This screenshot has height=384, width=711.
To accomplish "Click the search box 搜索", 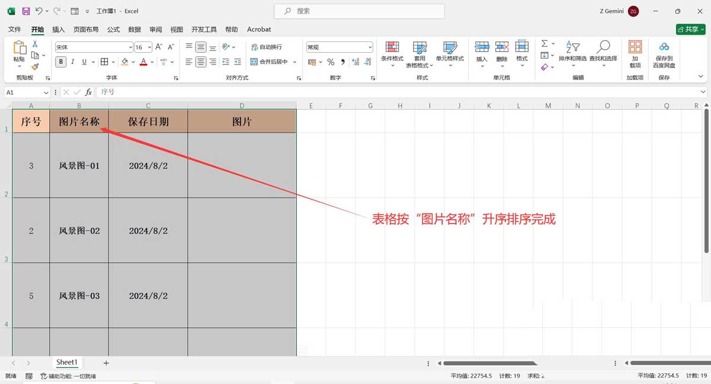I will click(359, 11).
